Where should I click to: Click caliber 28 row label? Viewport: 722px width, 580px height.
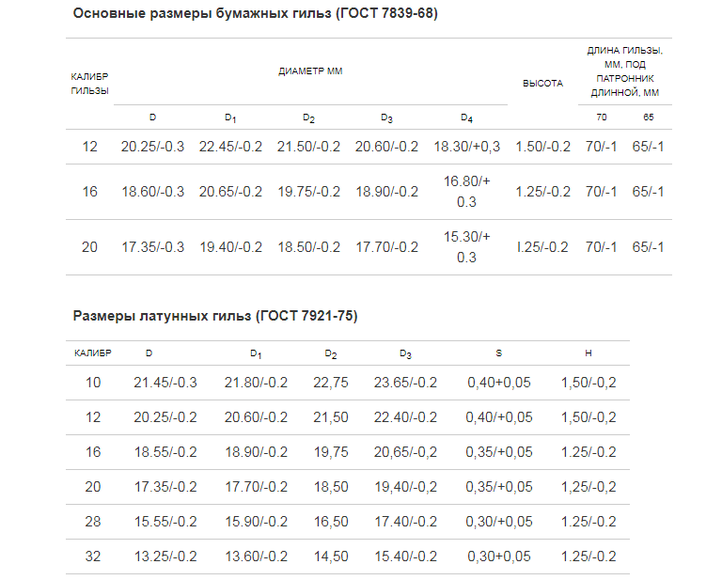pyautogui.click(x=92, y=522)
